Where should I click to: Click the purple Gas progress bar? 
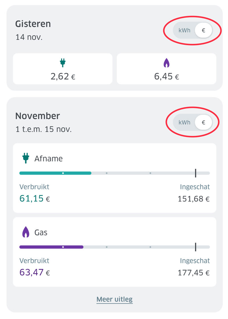(x=51, y=247)
